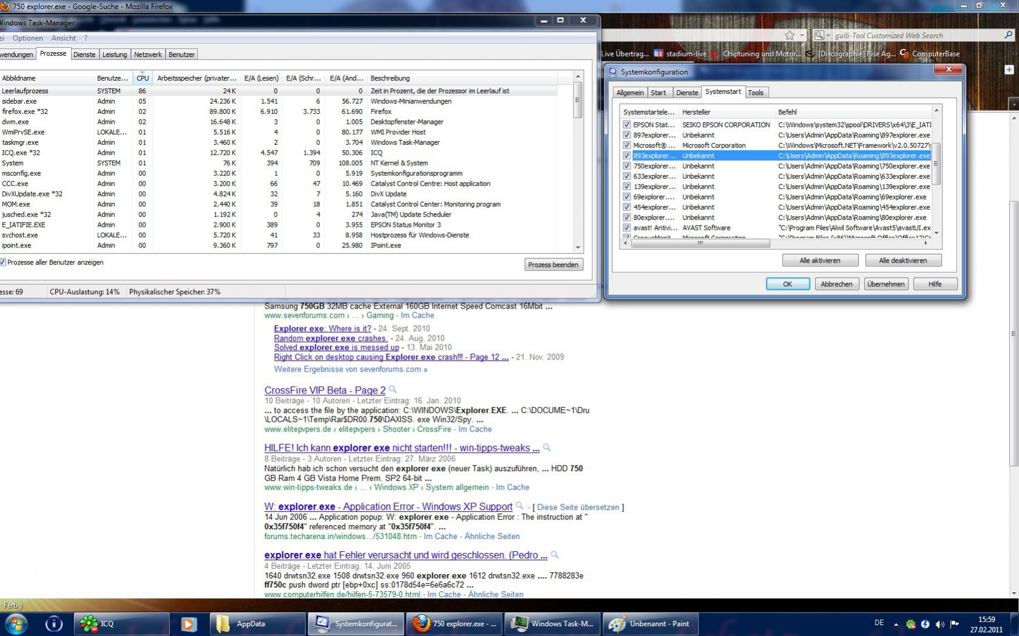Open 'CrossFire VIP Beta - Page 2' link
1019x636 pixels.
(325, 390)
